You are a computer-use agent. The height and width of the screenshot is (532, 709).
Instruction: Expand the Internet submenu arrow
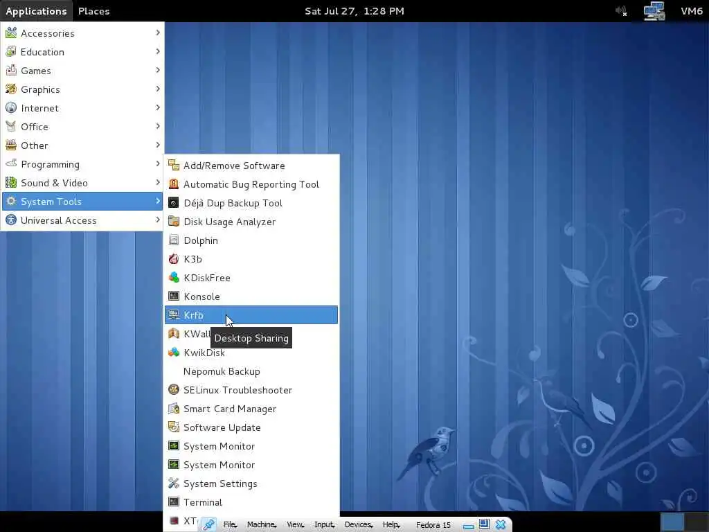158,107
